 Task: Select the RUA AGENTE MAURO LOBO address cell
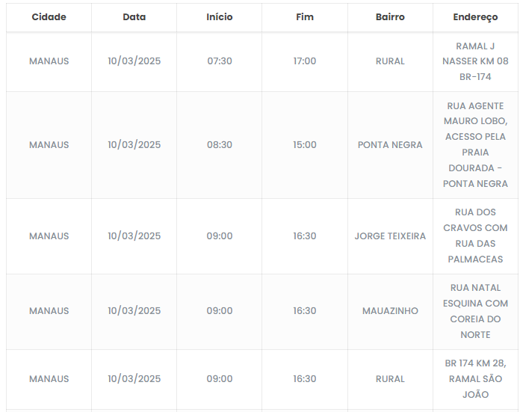point(475,145)
